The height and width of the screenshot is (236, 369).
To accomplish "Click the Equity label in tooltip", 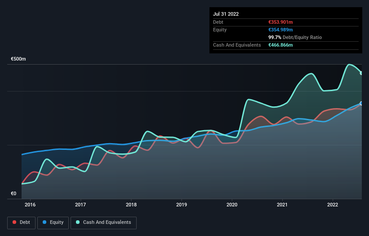I will (x=220, y=30).
